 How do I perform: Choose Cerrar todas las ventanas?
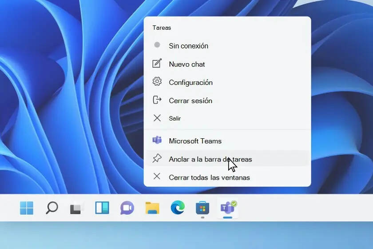click(227, 177)
